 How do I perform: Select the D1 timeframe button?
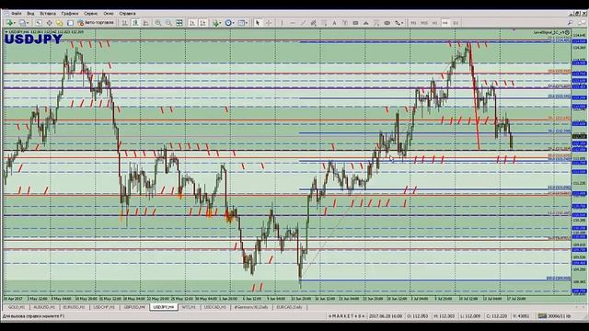456,23
